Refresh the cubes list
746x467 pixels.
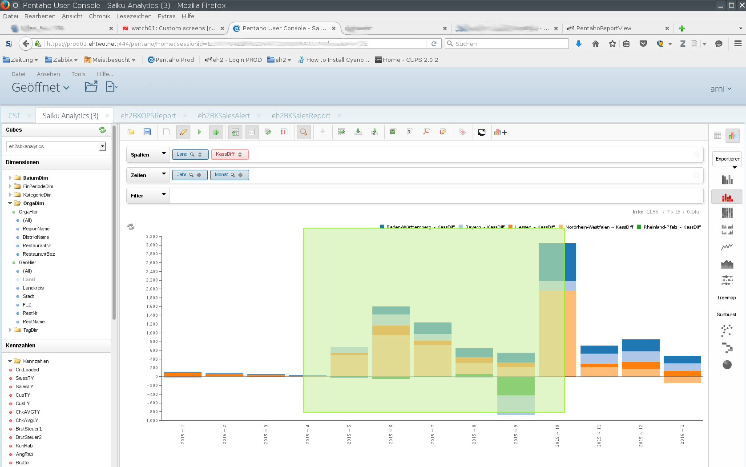102,130
